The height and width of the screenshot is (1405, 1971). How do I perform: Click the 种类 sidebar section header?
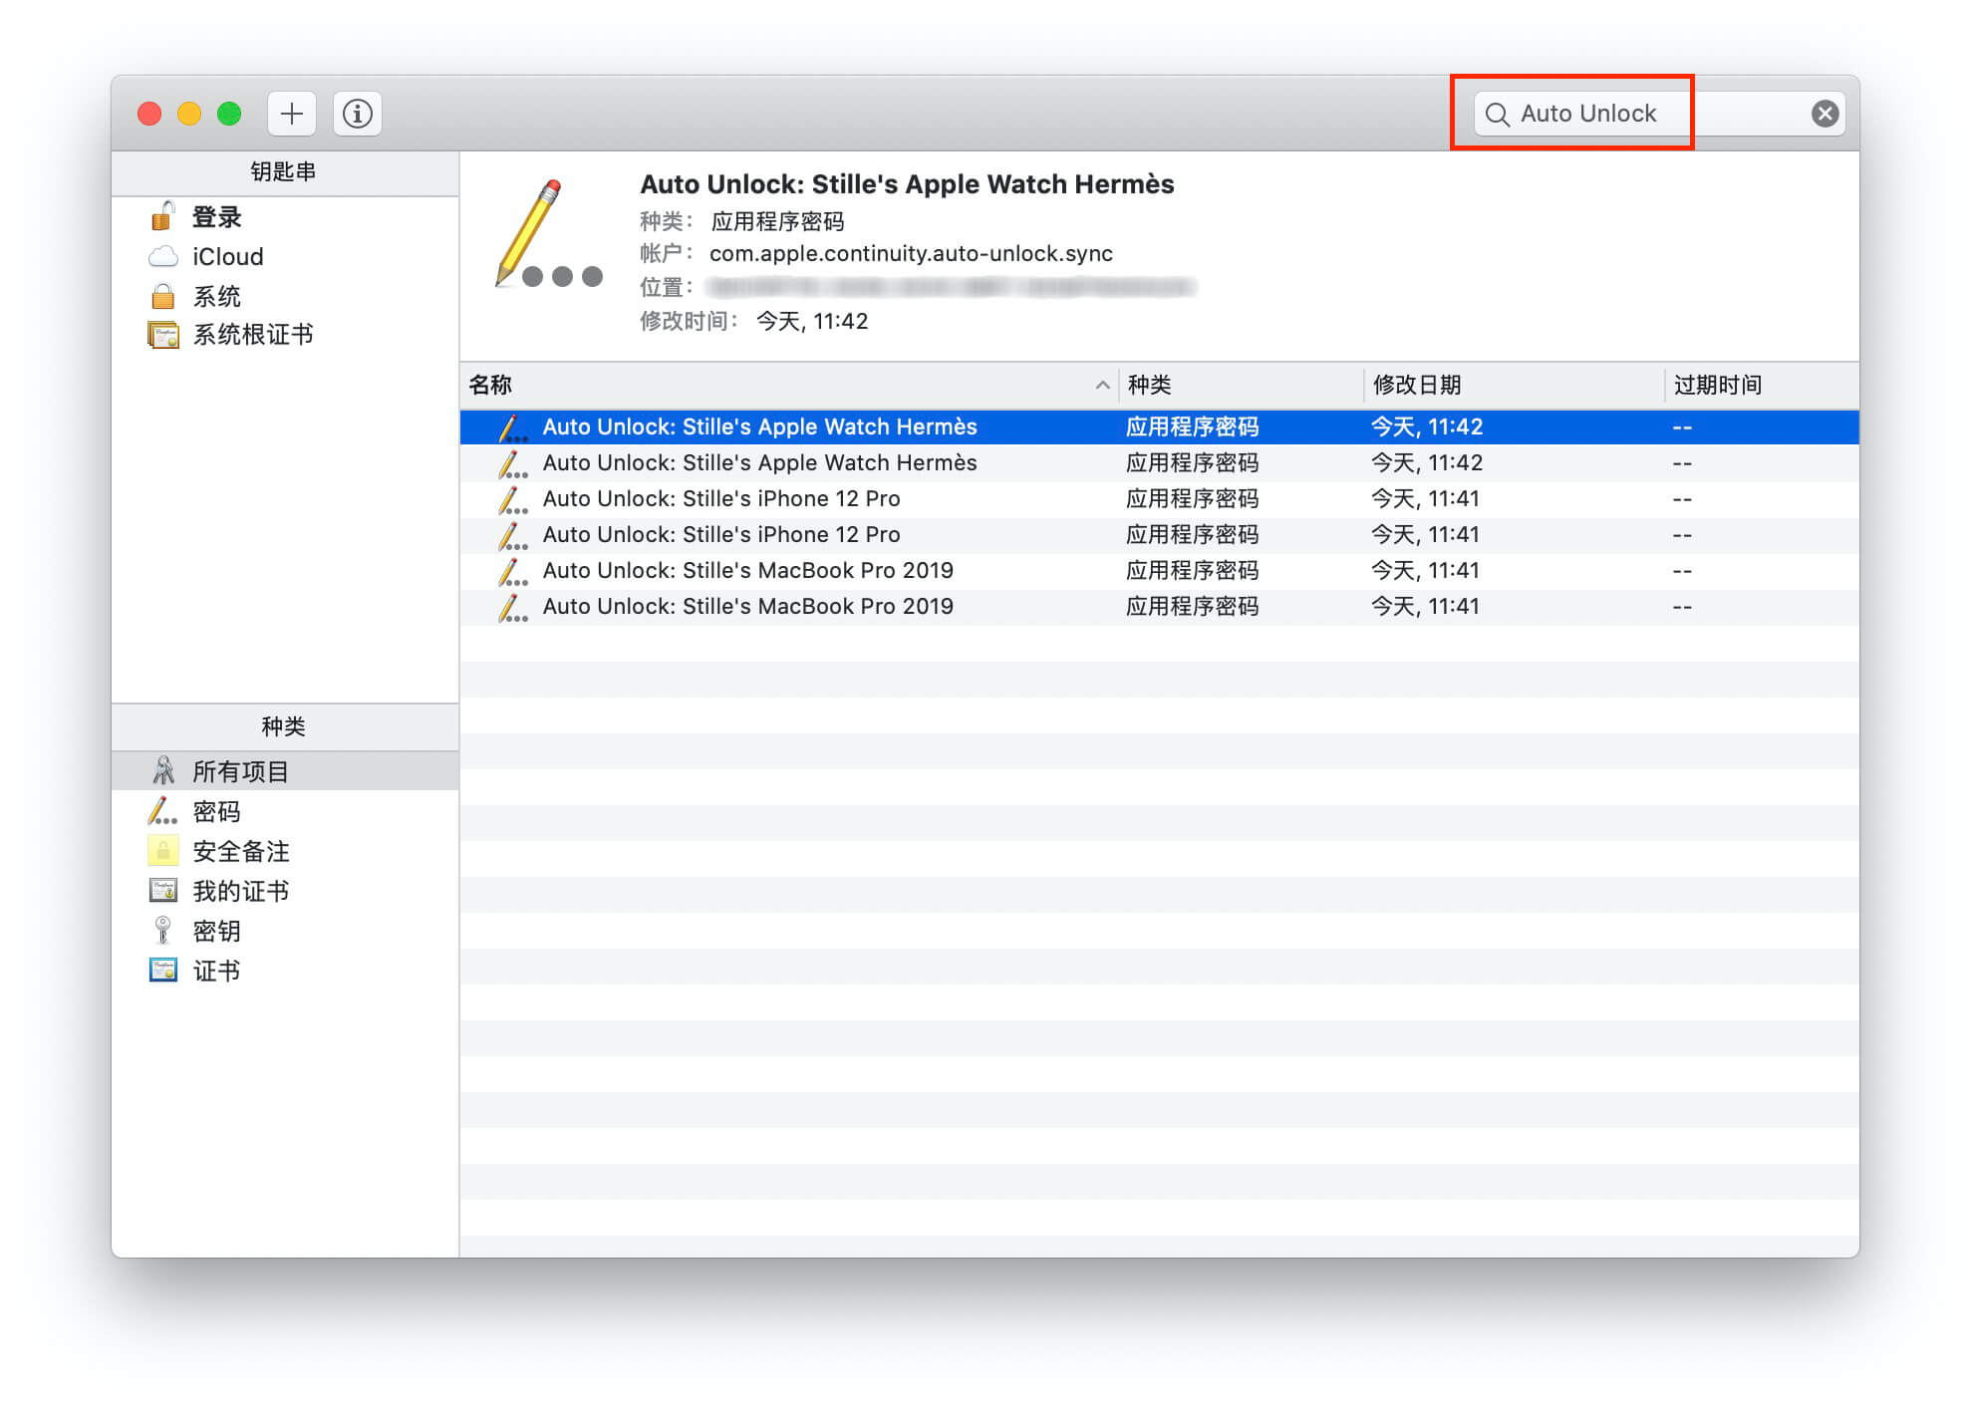pos(284,726)
